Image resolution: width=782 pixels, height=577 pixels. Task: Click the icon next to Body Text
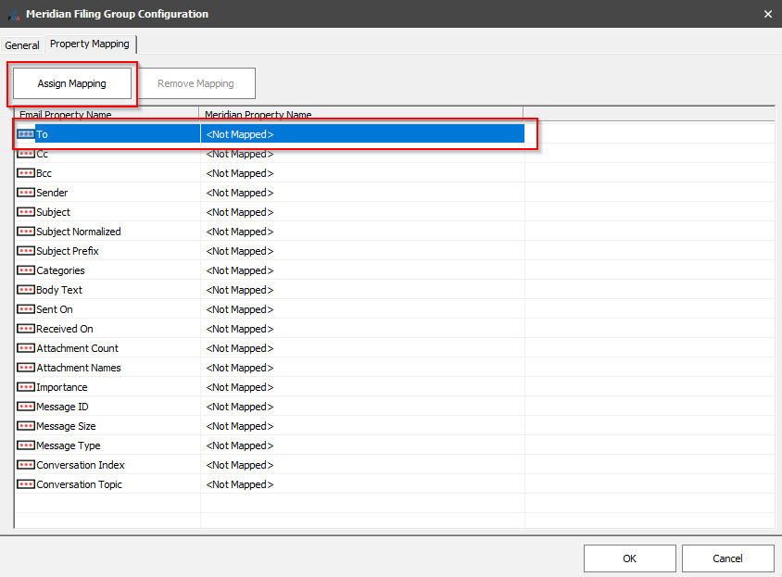(25, 290)
